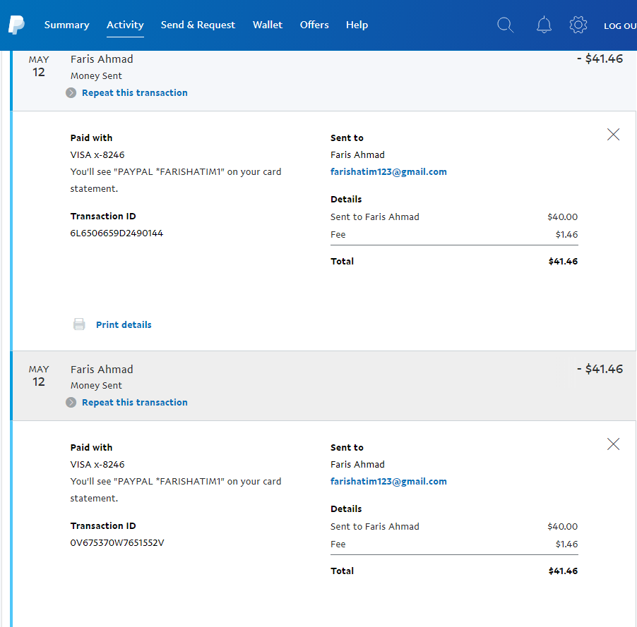Screen dimensions: 637x627
Task: Open notifications bell icon
Action: coord(544,25)
